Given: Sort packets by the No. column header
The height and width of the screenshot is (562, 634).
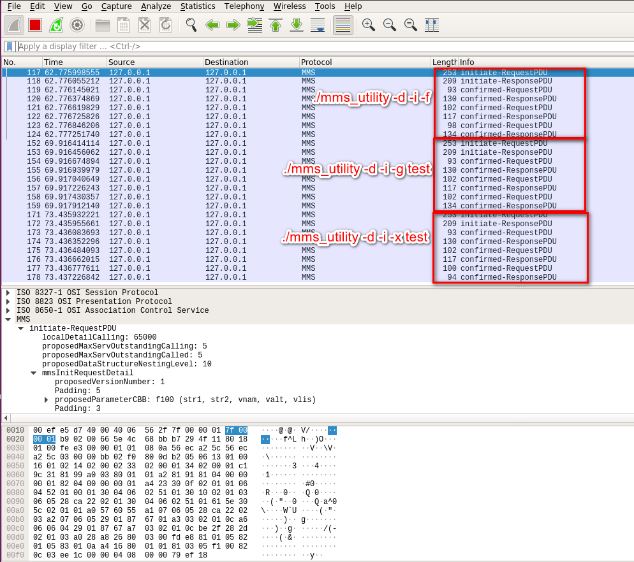Looking at the screenshot, I should pos(22,62).
